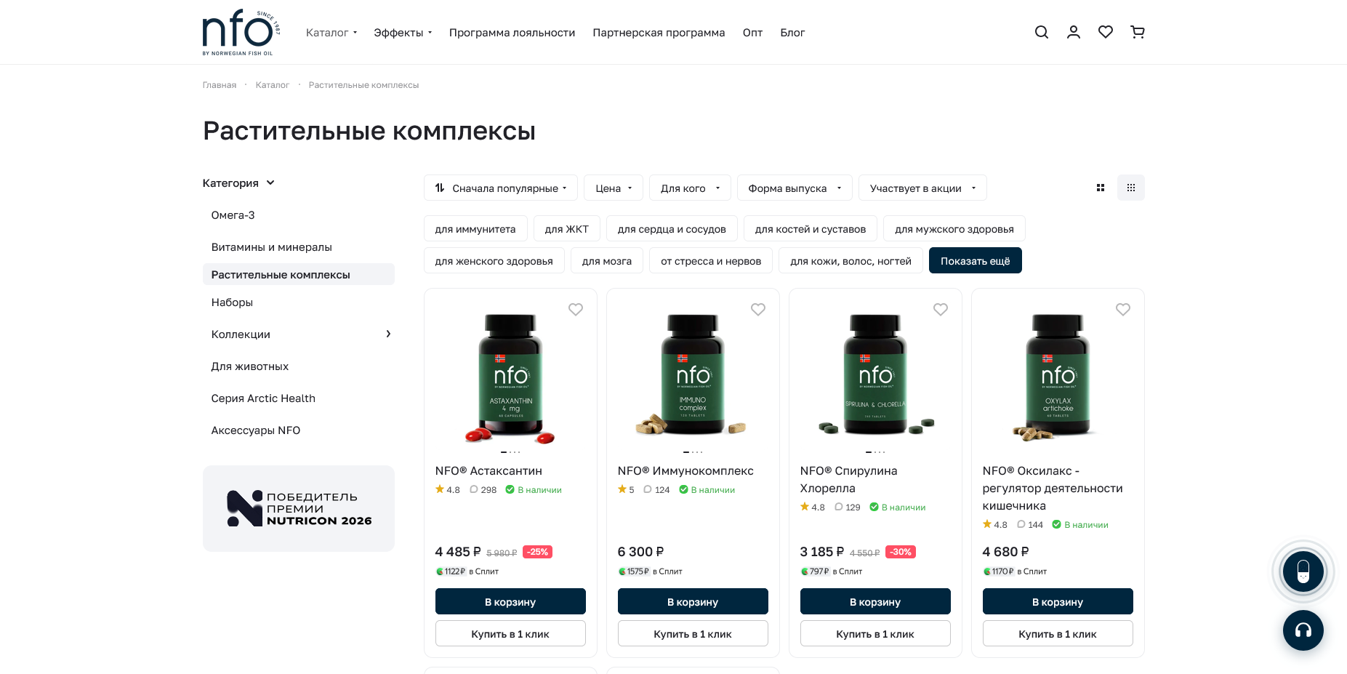Add NFO Спирулина Хлорелла to cart

pyautogui.click(x=874, y=601)
